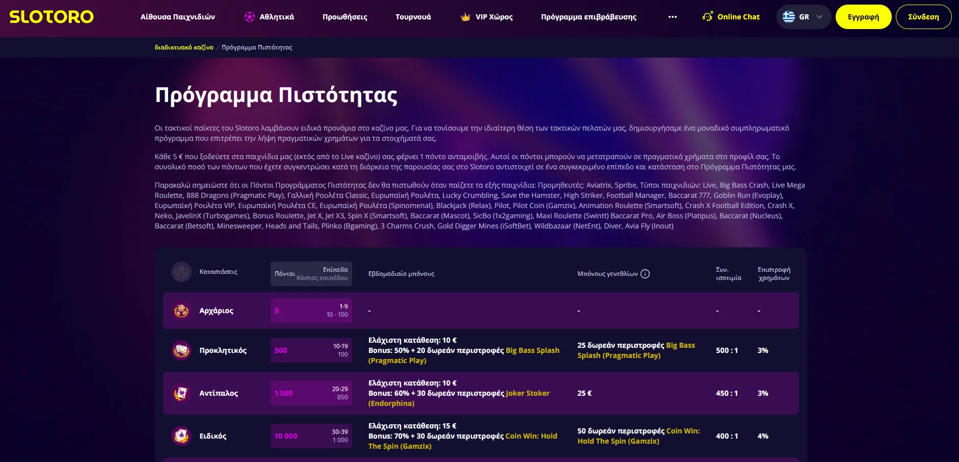The width and height of the screenshot is (959, 462).
Task: Open the Τουρνουά section
Action: click(x=413, y=17)
